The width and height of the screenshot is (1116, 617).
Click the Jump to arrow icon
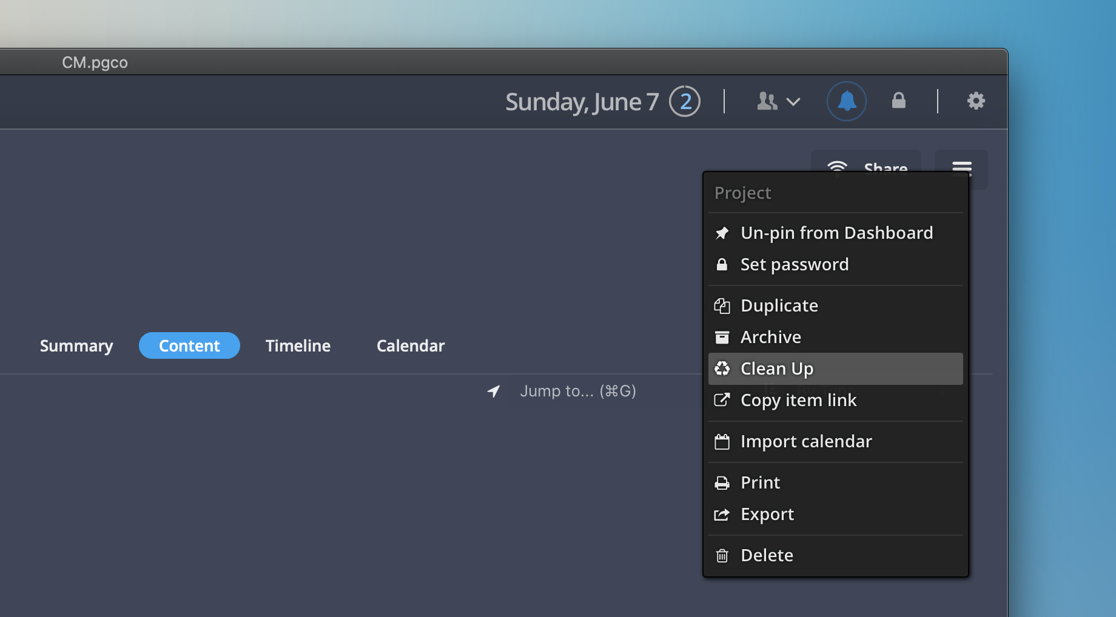tap(494, 392)
